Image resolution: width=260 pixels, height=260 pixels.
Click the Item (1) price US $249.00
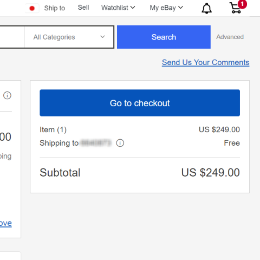pyautogui.click(x=219, y=129)
